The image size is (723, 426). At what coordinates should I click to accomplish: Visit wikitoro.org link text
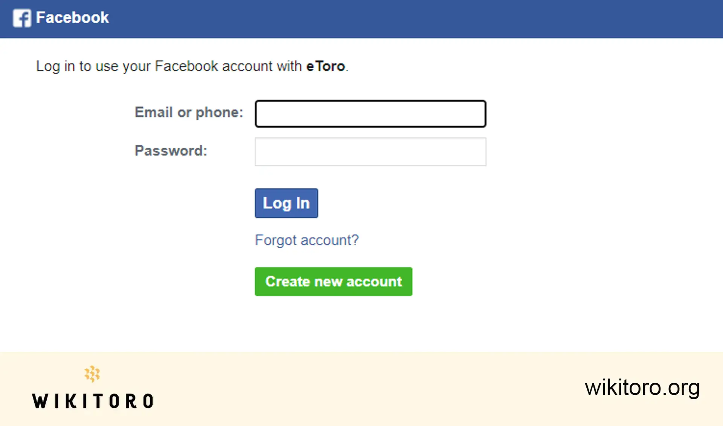pos(642,388)
